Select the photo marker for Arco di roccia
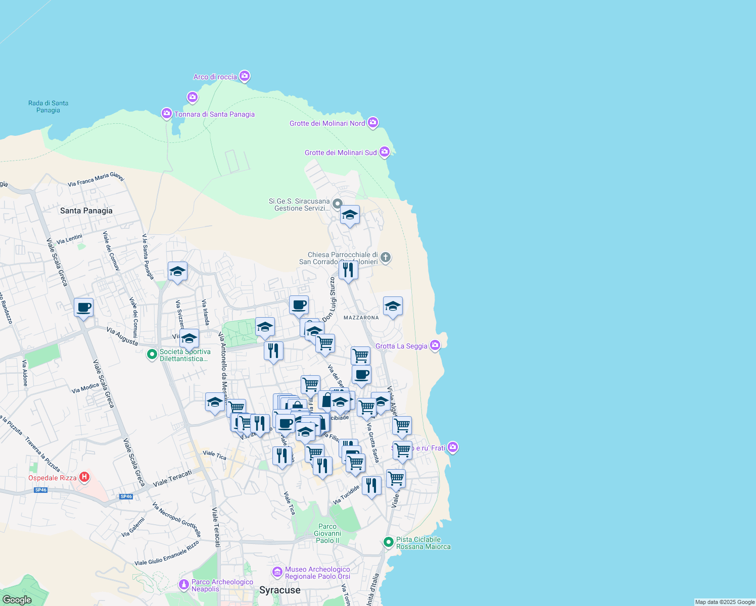The height and width of the screenshot is (606, 756). coord(244,76)
